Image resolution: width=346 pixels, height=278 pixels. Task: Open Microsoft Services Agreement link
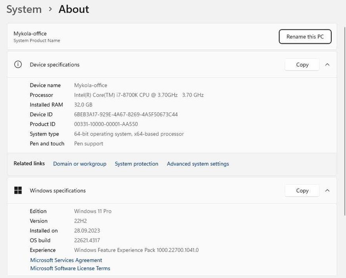click(66, 260)
